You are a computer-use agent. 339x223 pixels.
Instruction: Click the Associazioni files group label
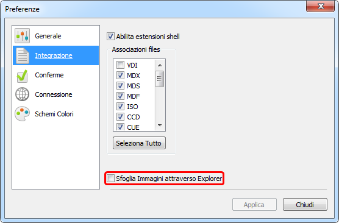[x=136, y=49]
